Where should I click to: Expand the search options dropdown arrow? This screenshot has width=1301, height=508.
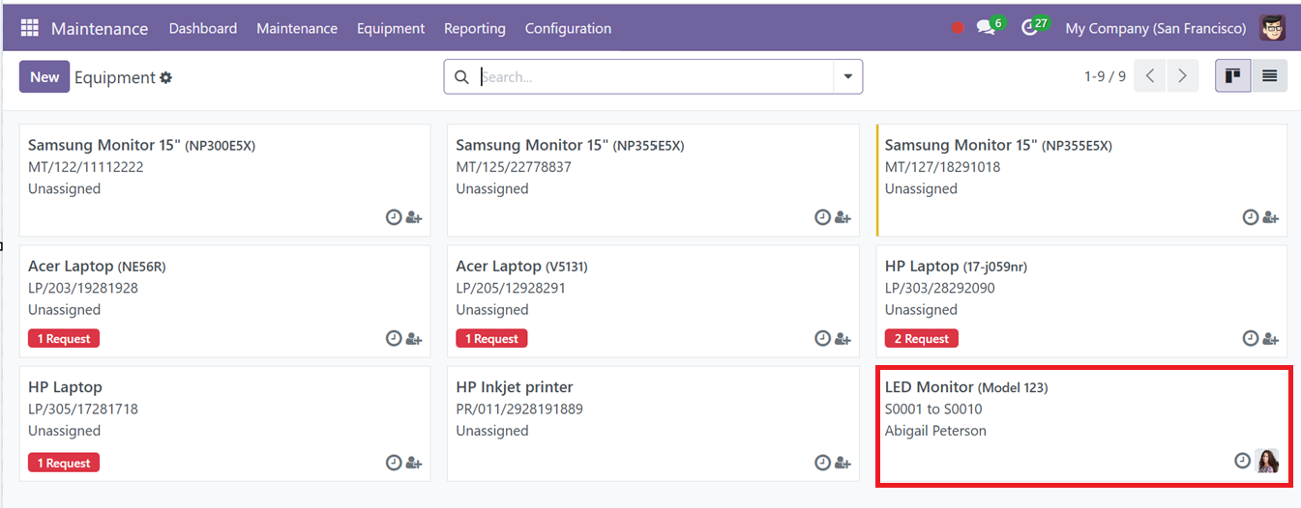(848, 77)
